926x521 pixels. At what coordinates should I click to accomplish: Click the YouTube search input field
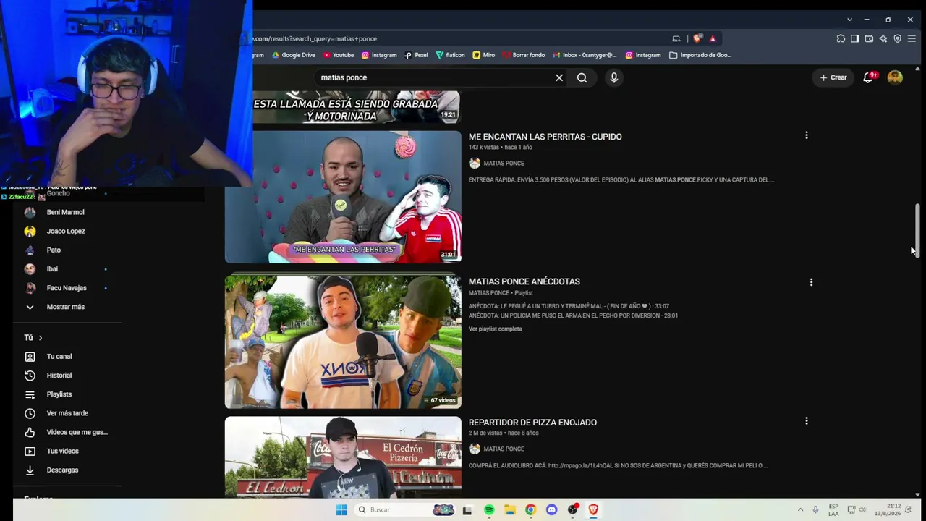point(434,77)
